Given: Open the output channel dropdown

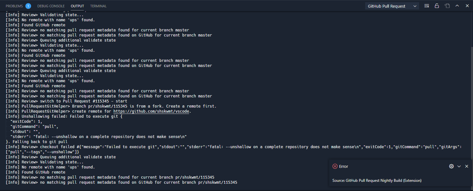Looking at the screenshot, I should [x=392, y=6].
